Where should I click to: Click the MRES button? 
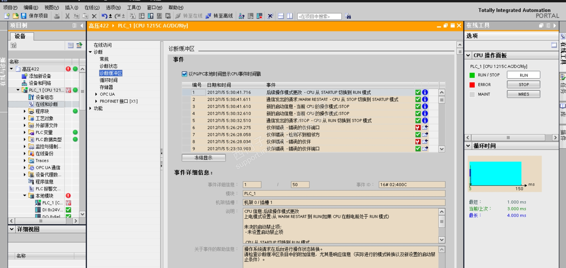coord(523,94)
